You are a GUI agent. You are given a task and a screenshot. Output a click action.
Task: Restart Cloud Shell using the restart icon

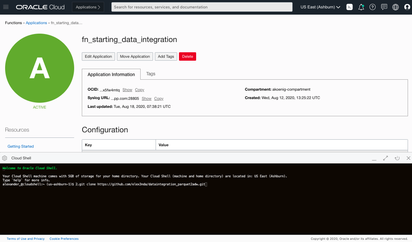(x=397, y=158)
